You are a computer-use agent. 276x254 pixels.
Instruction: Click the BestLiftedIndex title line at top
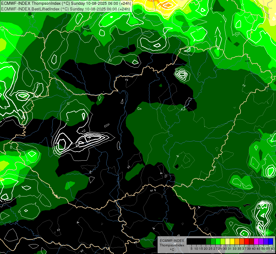click(65, 9)
